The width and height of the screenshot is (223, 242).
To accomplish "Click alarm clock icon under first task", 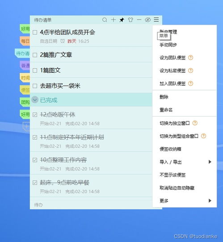I will [63, 41].
